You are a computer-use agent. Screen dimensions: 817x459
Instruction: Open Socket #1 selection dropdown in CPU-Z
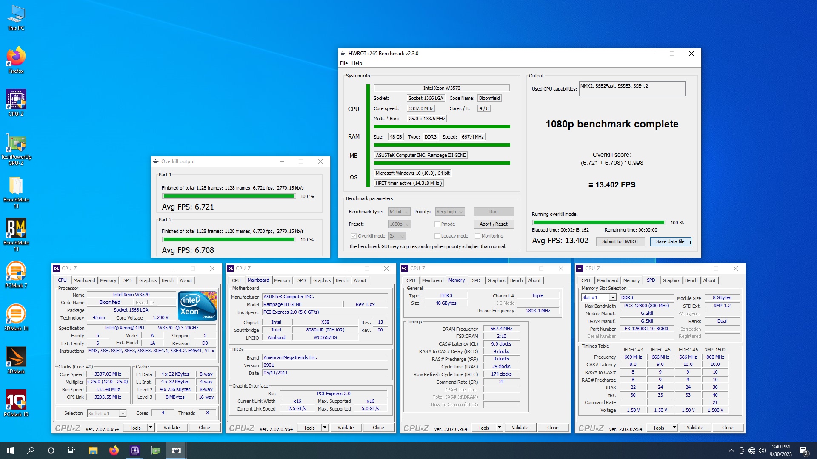point(106,413)
